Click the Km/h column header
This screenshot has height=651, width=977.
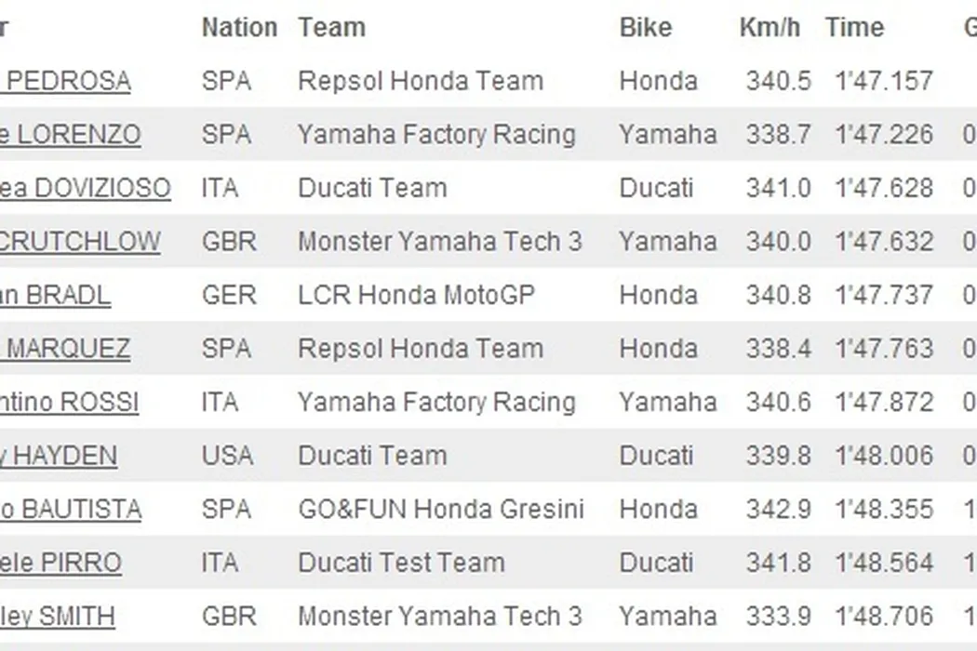pos(770,28)
